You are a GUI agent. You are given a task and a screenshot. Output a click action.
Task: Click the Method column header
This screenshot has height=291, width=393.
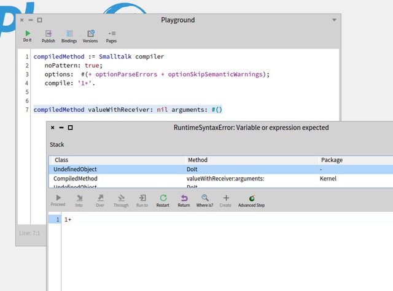pos(198,160)
